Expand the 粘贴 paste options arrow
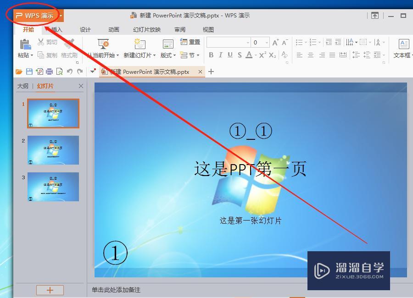413x298 pixels. [32, 55]
